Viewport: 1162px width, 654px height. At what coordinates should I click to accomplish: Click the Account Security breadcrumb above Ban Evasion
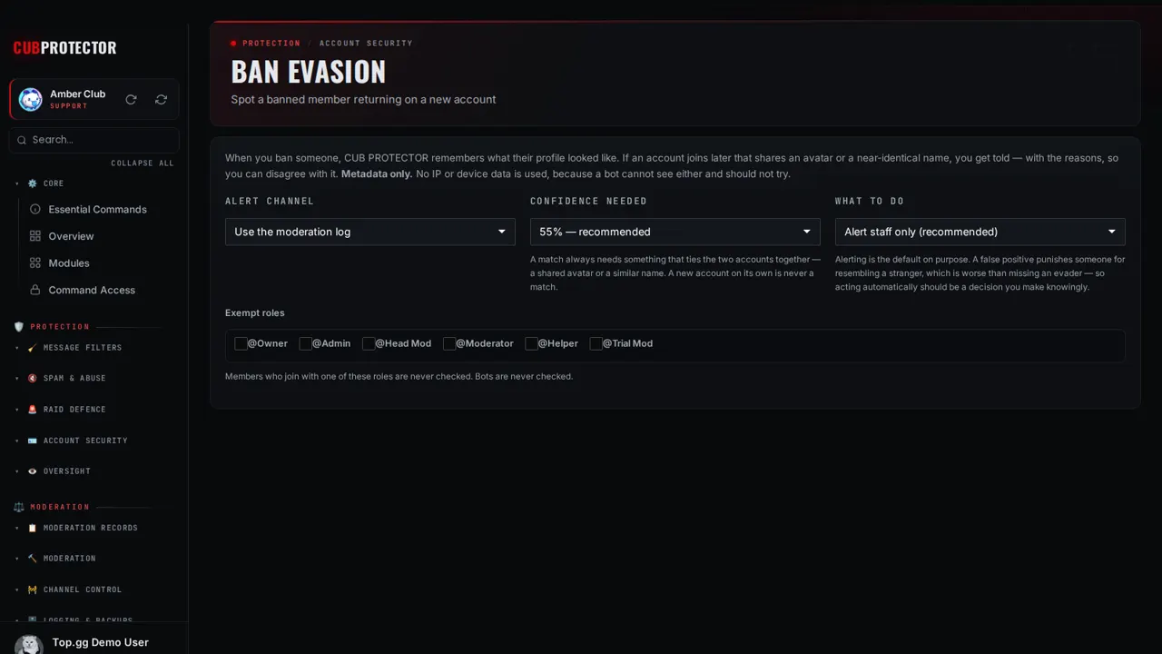point(366,44)
